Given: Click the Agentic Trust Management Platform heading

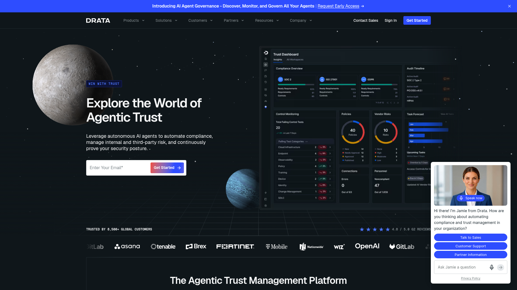Looking at the screenshot, I should click(x=258, y=281).
